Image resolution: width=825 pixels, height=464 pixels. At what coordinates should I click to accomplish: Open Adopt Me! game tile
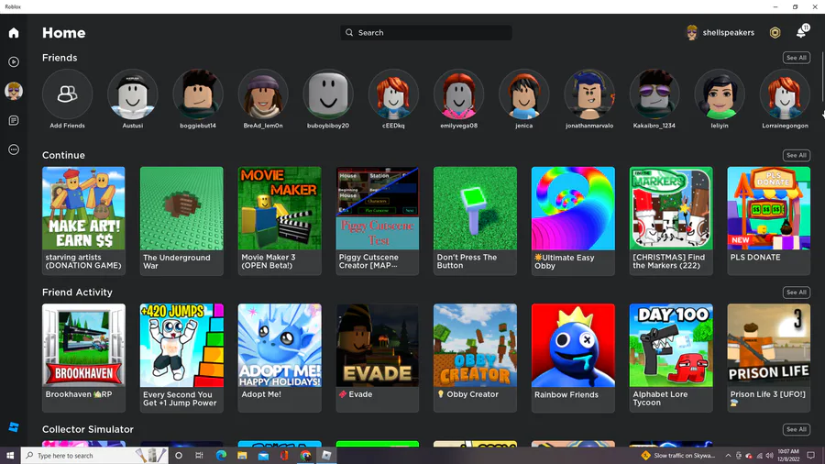pos(280,358)
